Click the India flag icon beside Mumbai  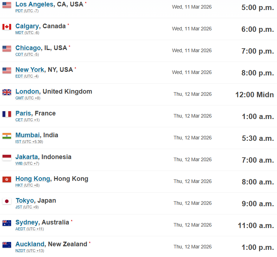[7, 136]
